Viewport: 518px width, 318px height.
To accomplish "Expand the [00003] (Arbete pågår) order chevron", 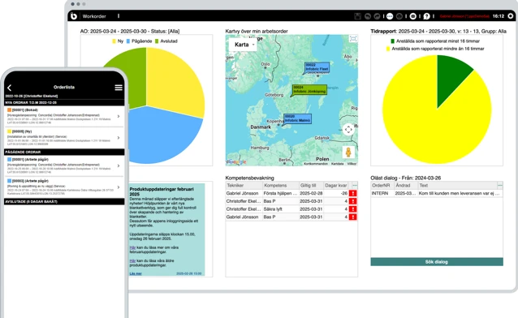I will coord(119,187).
